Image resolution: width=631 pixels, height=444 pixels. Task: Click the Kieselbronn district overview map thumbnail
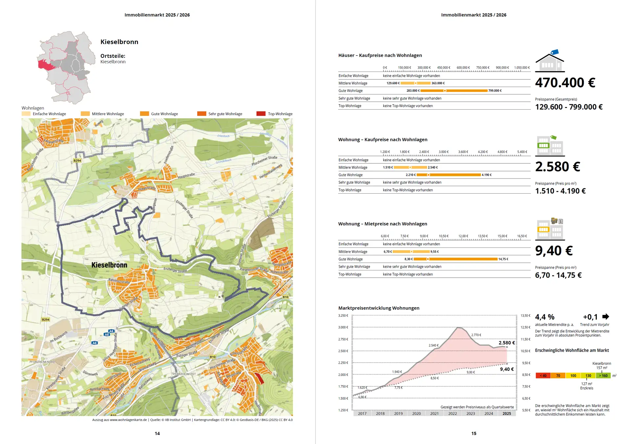point(65,68)
